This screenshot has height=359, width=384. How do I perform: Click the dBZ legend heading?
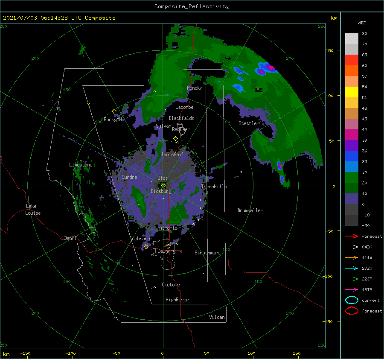pyautogui.click(x=362, y=23)
